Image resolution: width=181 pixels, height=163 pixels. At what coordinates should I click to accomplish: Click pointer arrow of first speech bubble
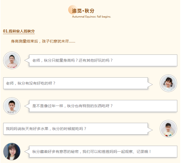(27, 60)
